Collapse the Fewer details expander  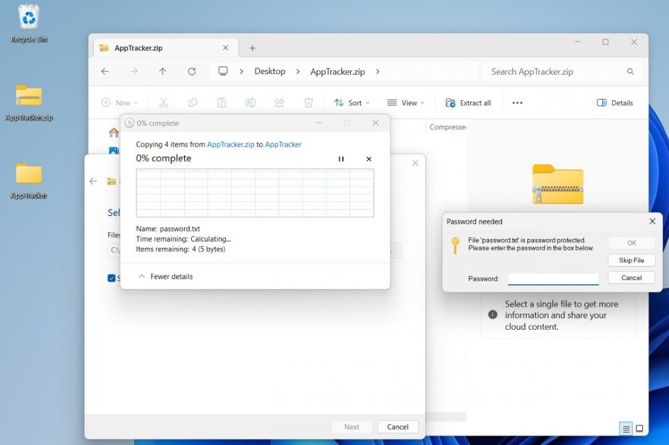pyautogui.click(x=166, y=276)
